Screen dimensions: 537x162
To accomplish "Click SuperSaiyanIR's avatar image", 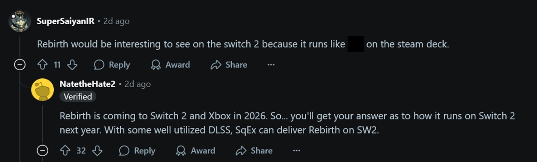I will (20, 21).
